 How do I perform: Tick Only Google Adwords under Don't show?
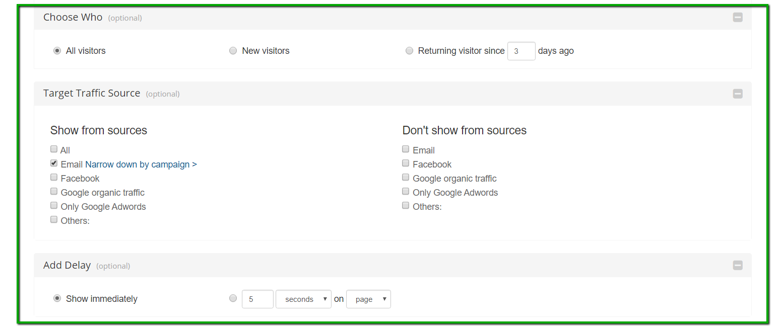(x=406, y=192)
